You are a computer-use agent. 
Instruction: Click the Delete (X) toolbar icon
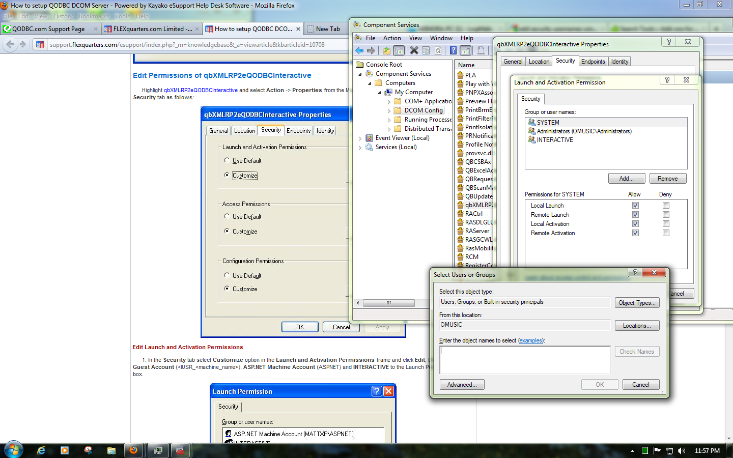point(414,50)
